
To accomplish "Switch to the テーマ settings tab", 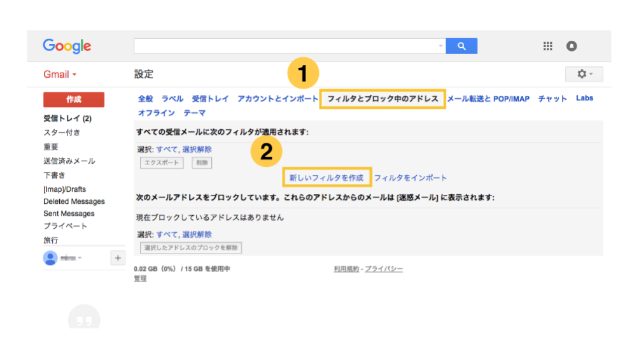I will [x=194, y=113].
